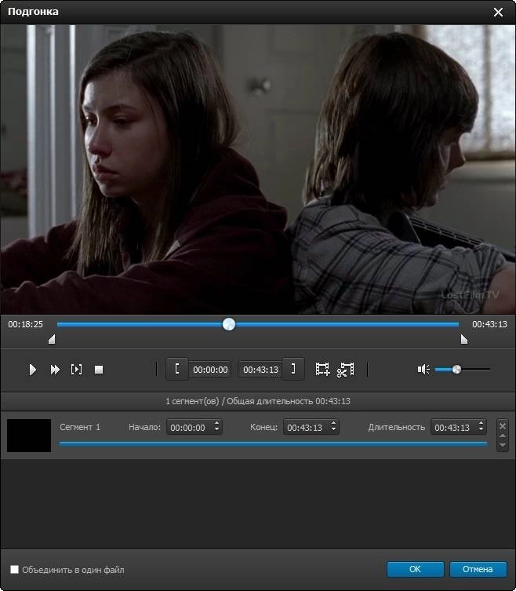Increase the Начало value with up arrow
Viewport: 516px width, 591px height.
click(217, 424)
